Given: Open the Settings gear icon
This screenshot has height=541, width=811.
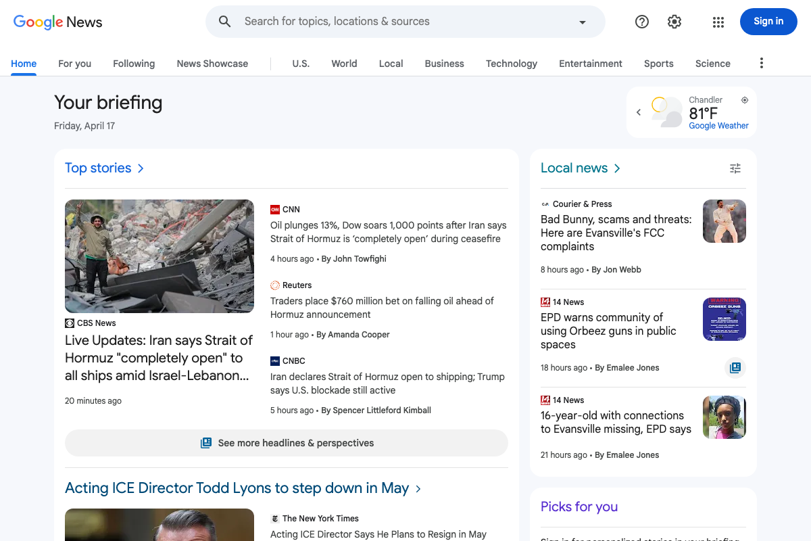Looking at the screenshot, I should coord(674,22).
